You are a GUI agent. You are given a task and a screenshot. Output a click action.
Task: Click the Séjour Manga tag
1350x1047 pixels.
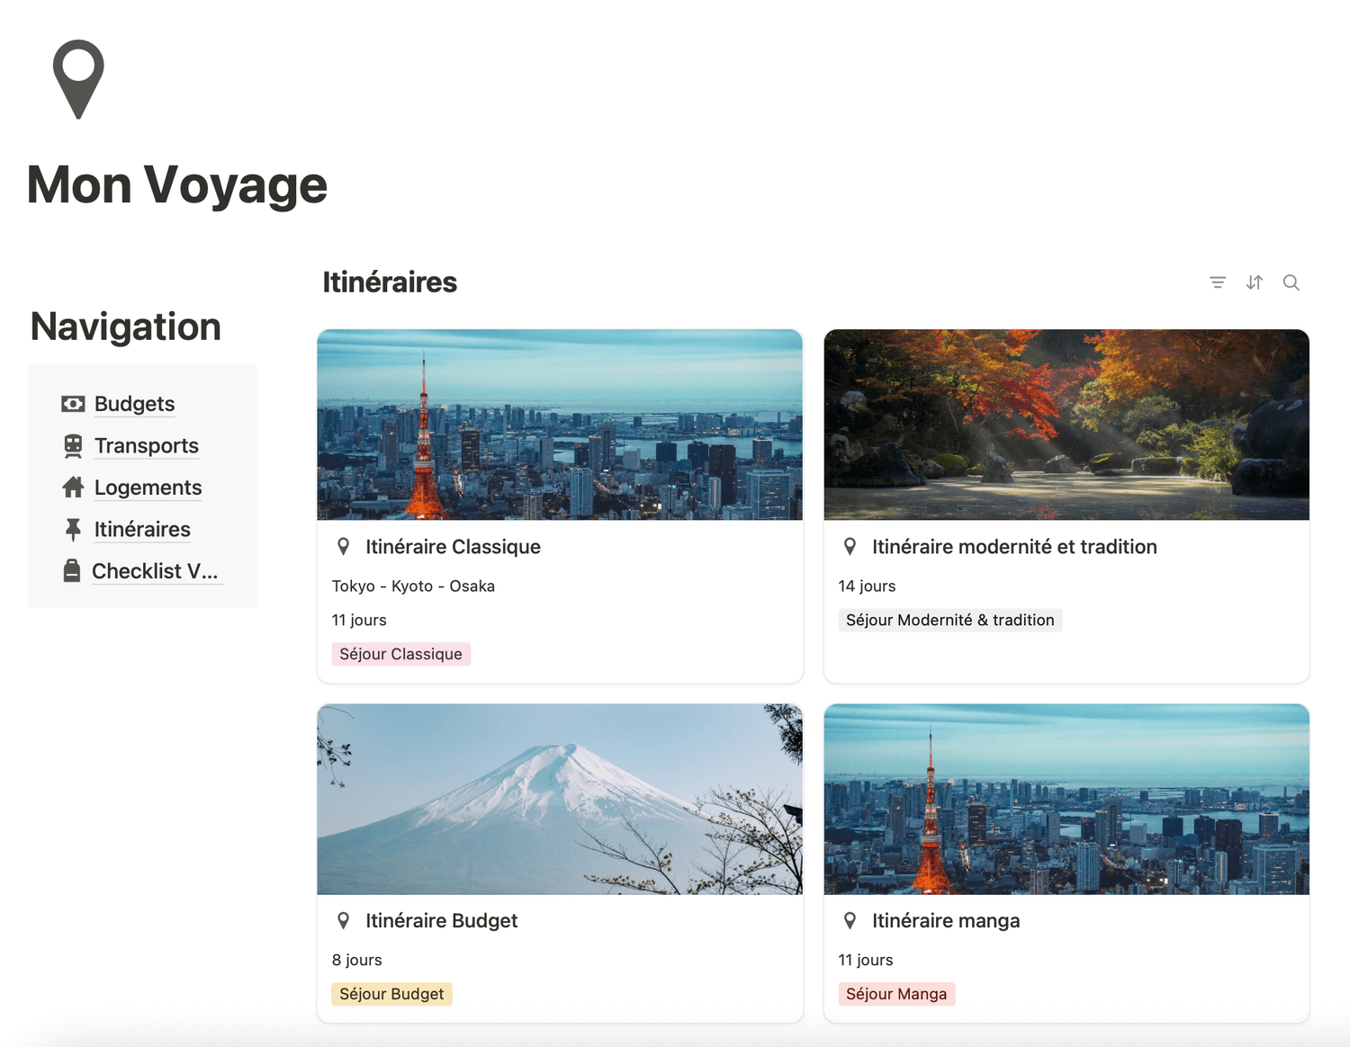[x=896, y=994]
